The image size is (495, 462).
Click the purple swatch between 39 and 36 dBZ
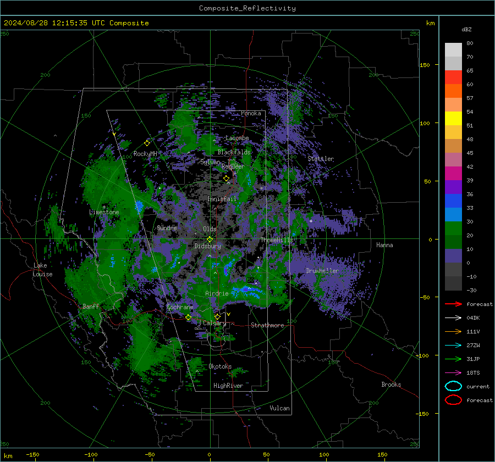[453, 187]
